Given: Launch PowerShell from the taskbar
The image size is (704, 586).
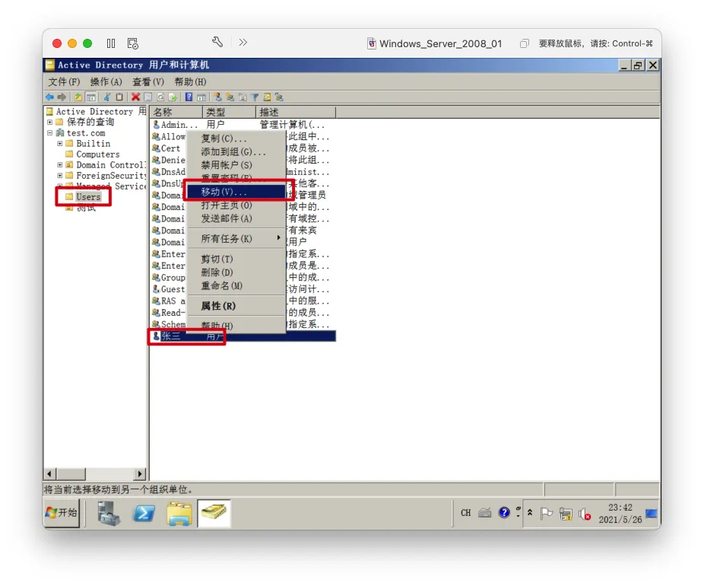Looking at the screenshot, I should point(144,513).
